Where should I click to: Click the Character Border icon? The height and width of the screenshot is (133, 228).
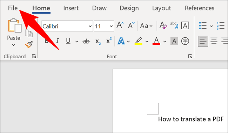click(185, 25)
